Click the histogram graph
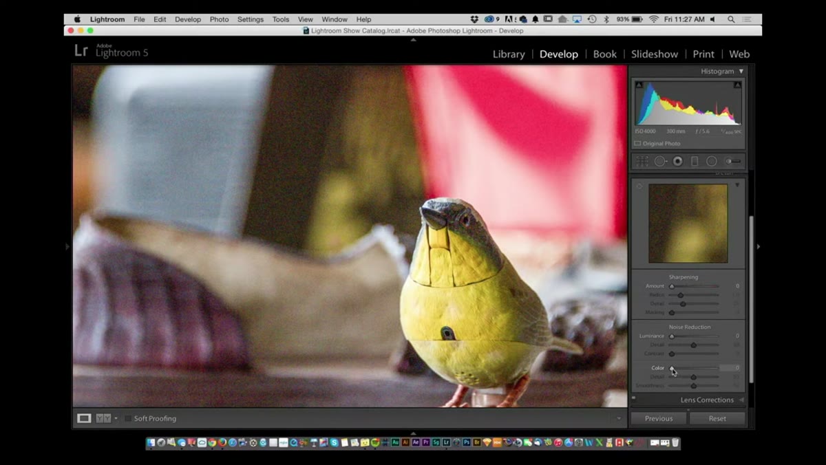This screenshot has height=465, width=826. click(x=688, y=103)
